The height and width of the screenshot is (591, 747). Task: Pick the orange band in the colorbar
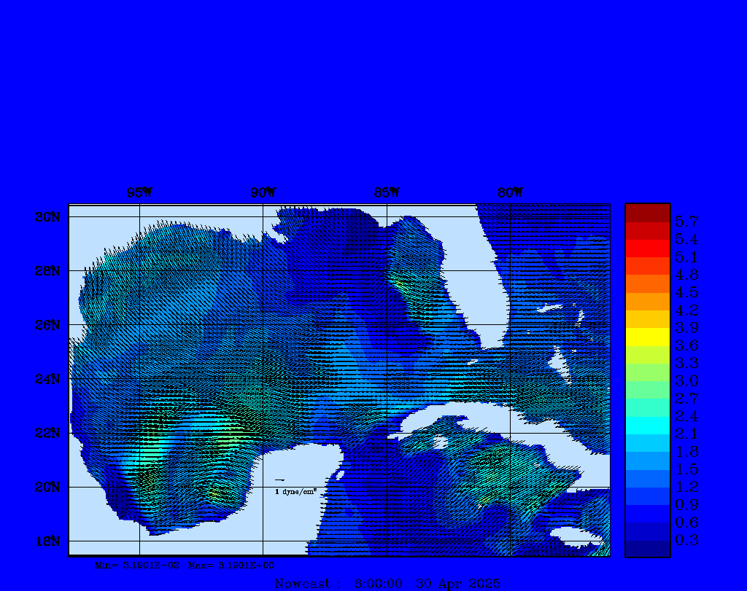[x=647, y=301]
